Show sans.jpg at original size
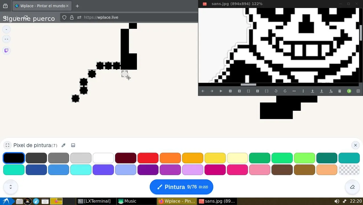Screen dimensions: 363x205 click(258, 91)
